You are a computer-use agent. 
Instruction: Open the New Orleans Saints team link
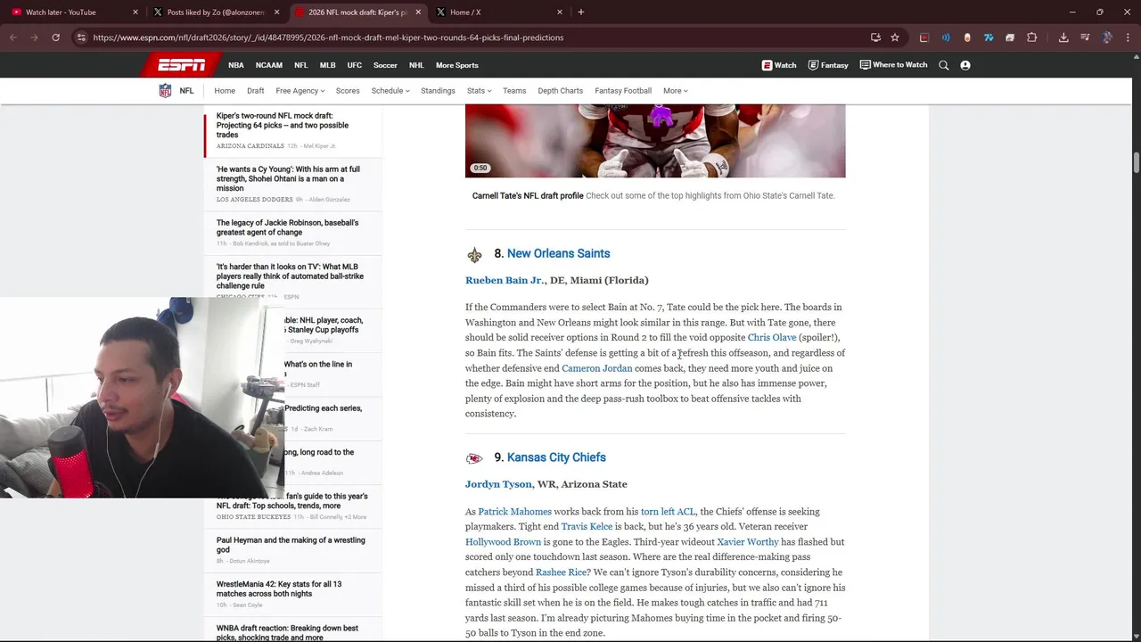(558, 253)
